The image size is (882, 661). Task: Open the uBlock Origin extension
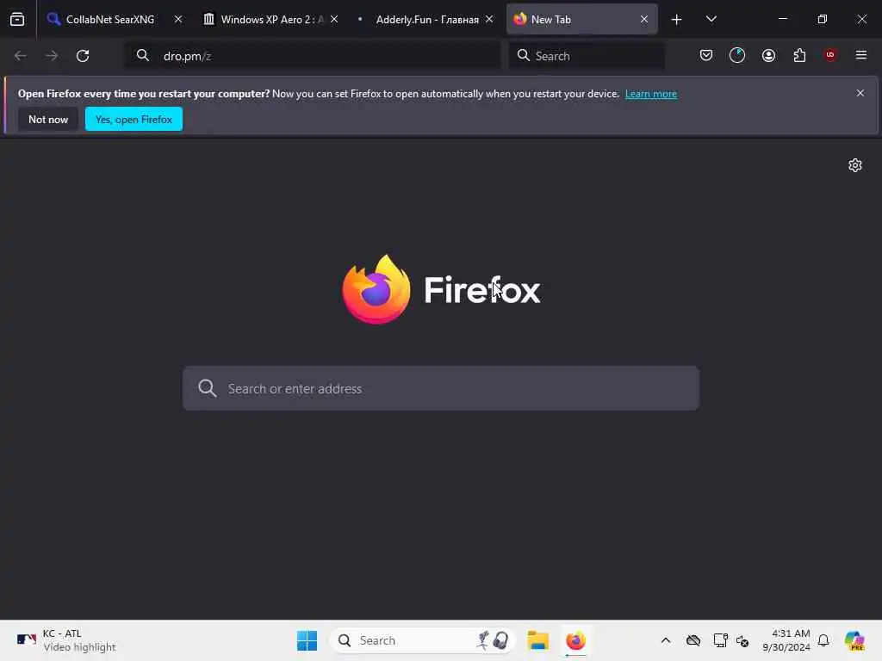coord(830,55)
